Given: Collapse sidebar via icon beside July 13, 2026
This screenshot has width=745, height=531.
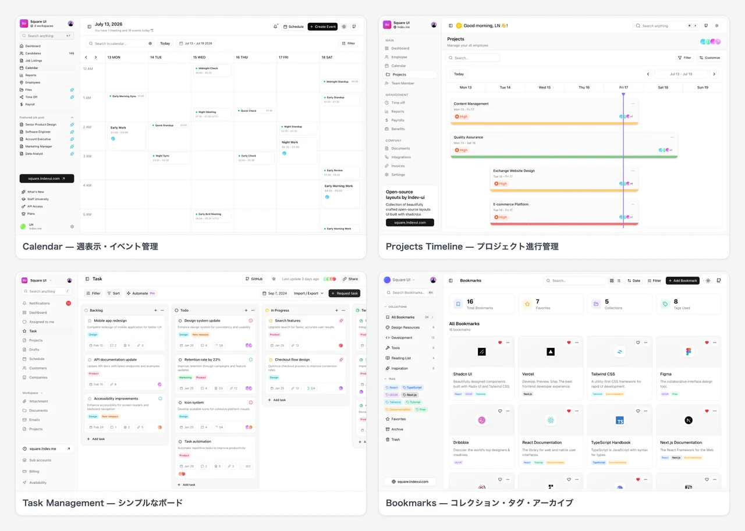Looking at the screenshot, I should (x=89, y=26).
